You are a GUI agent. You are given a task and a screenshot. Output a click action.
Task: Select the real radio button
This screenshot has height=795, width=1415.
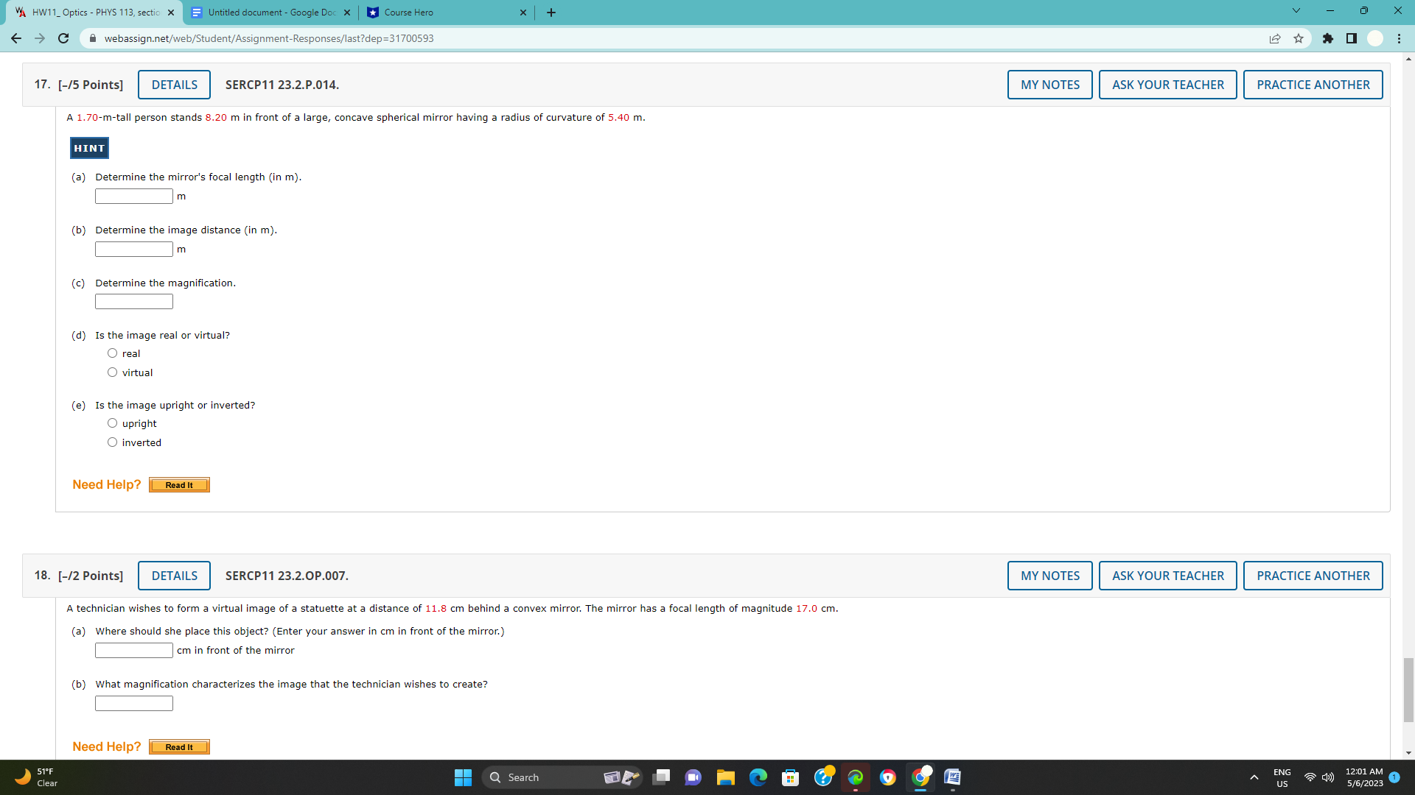pos(112,353)
